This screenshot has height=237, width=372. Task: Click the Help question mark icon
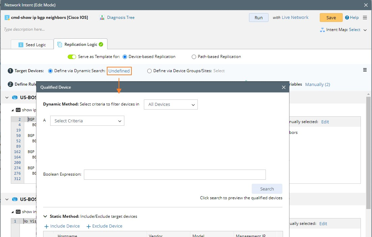point(347,18)
